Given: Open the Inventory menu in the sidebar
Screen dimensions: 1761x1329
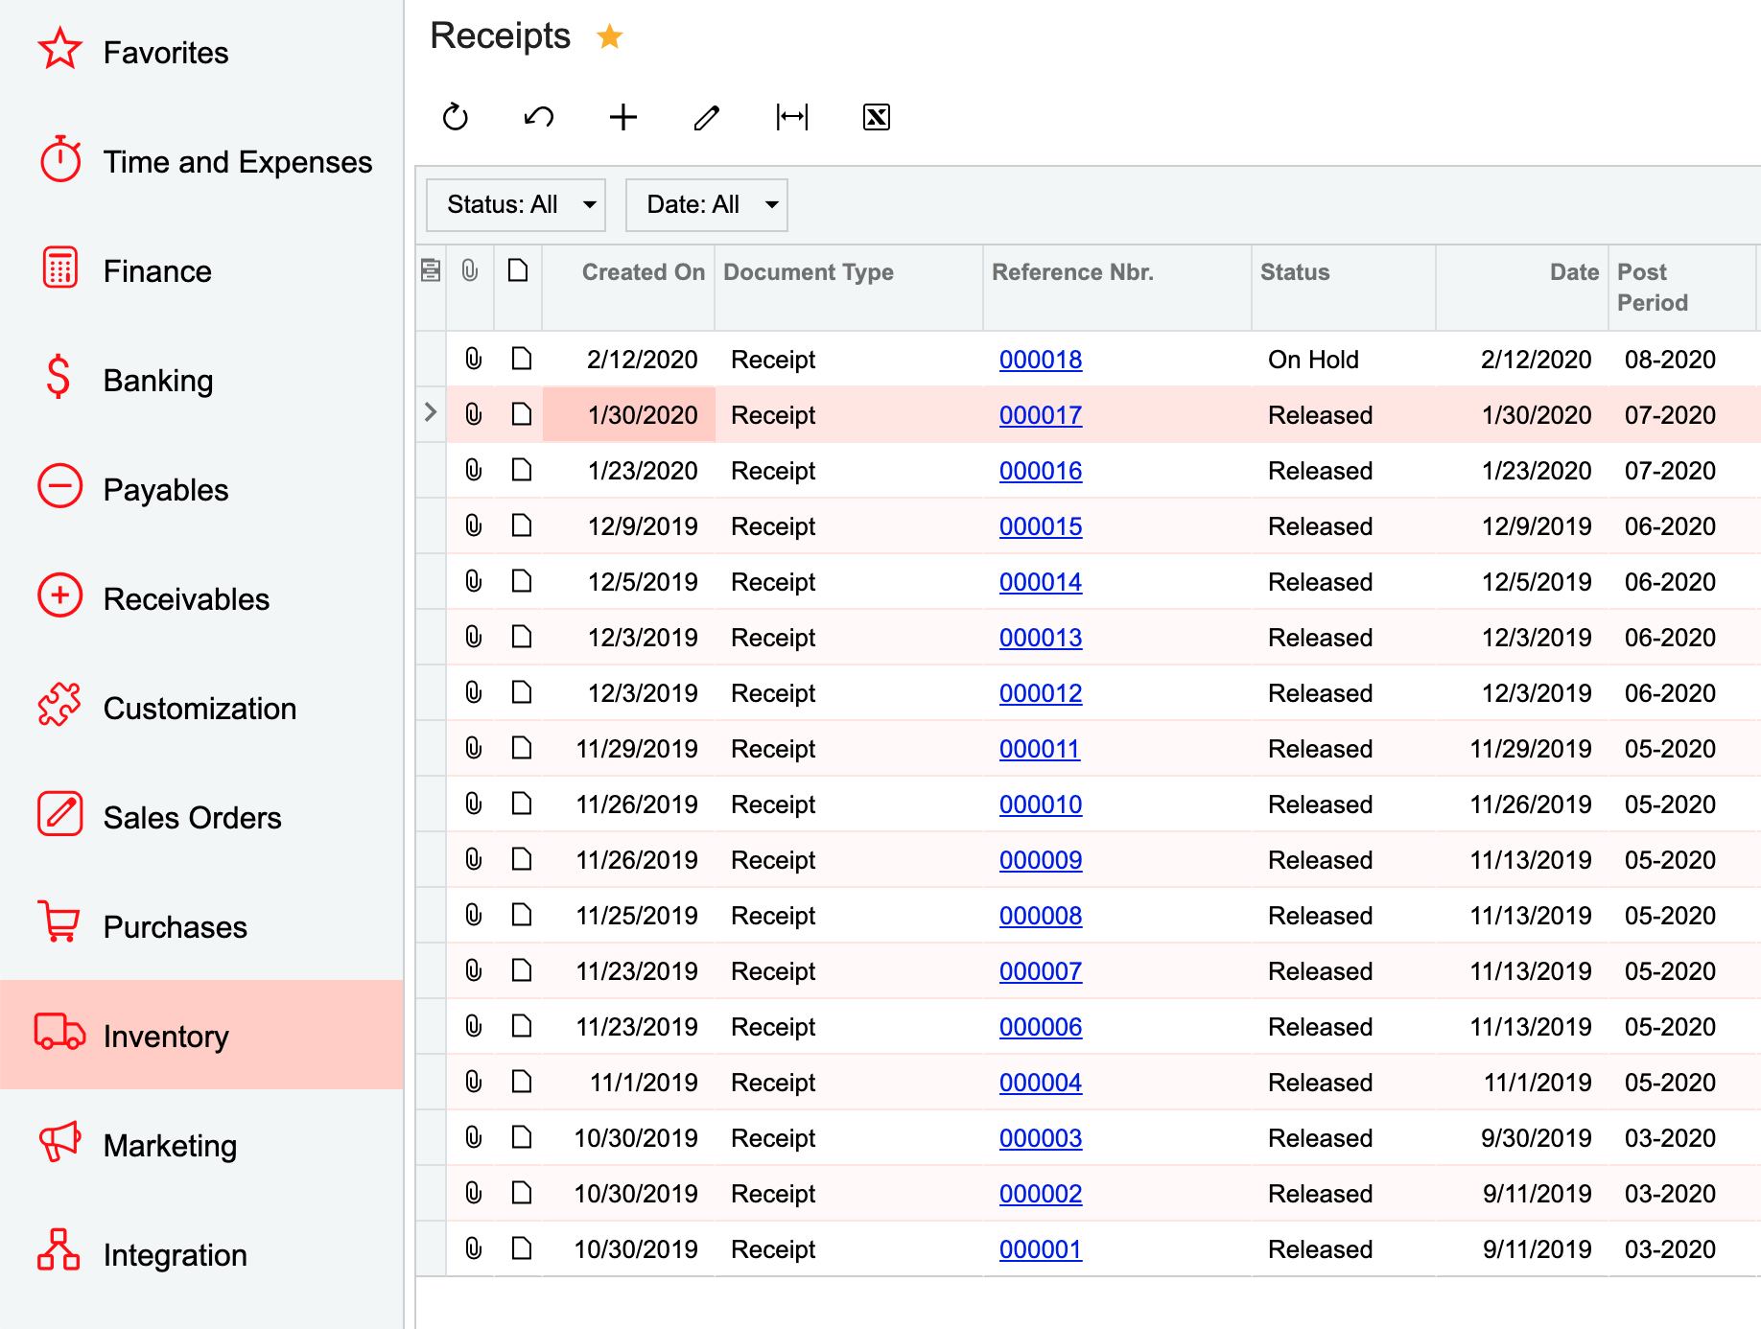Looking at the screenshot, I should click(x=165, y=1036).
